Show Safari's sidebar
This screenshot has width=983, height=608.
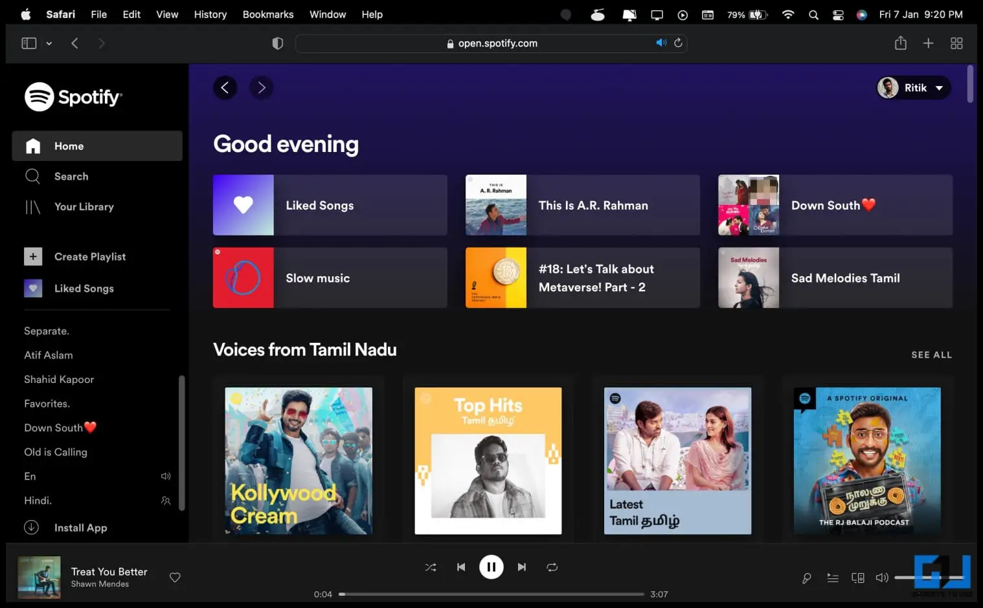pyautogui.click(x=29, y=43)
